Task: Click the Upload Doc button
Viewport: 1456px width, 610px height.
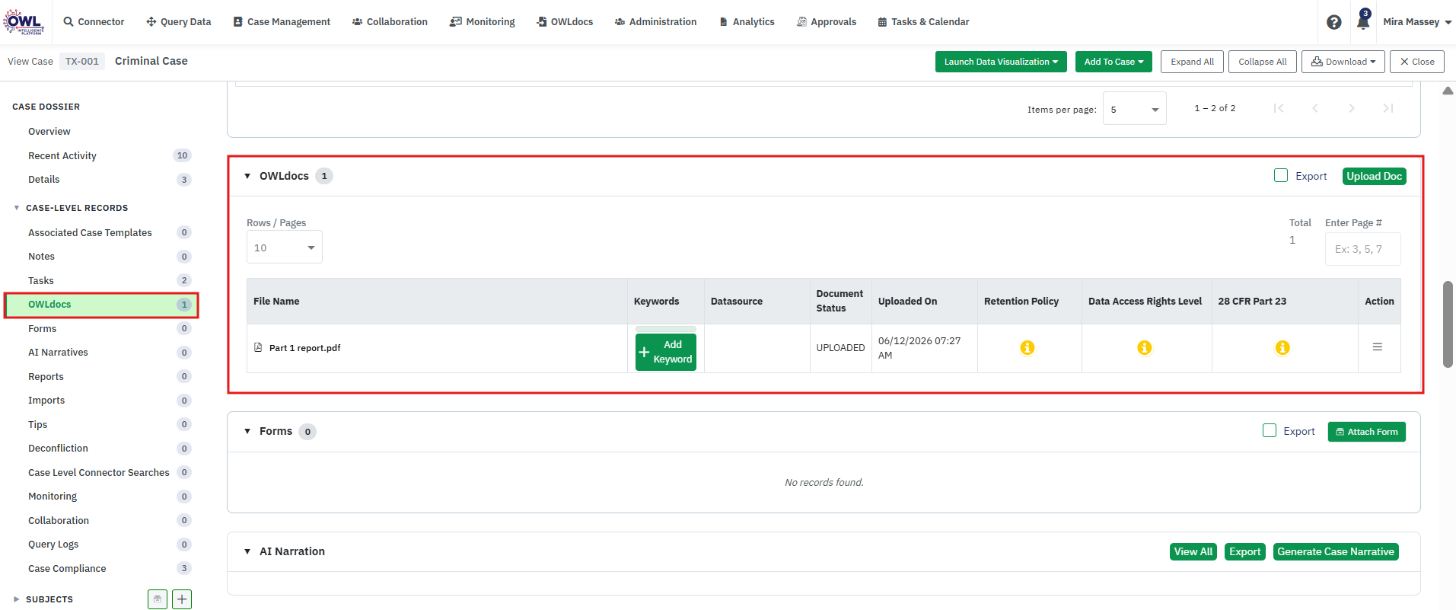Action: coord(1374,176)
